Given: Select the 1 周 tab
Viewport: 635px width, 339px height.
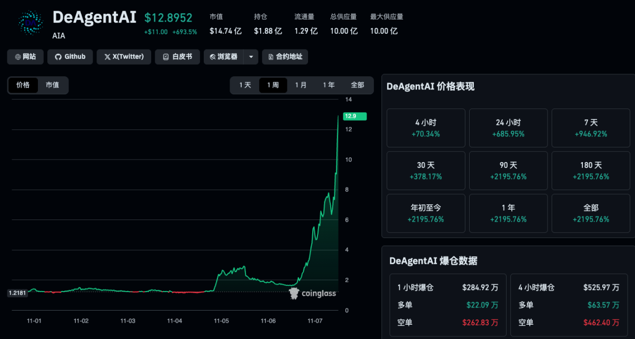Looking at the screenshot, I should pos(273,85).
